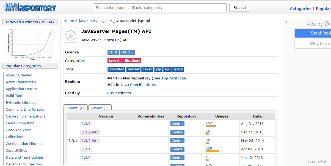Open Build Tools category
The width and height of the screenshot is (331, 166).
pyautogui.click(x=15, y=96)
